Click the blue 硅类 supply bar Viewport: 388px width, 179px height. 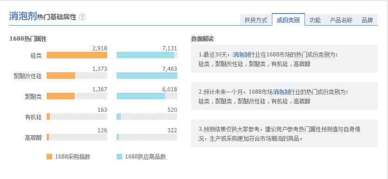coord(145,55)
